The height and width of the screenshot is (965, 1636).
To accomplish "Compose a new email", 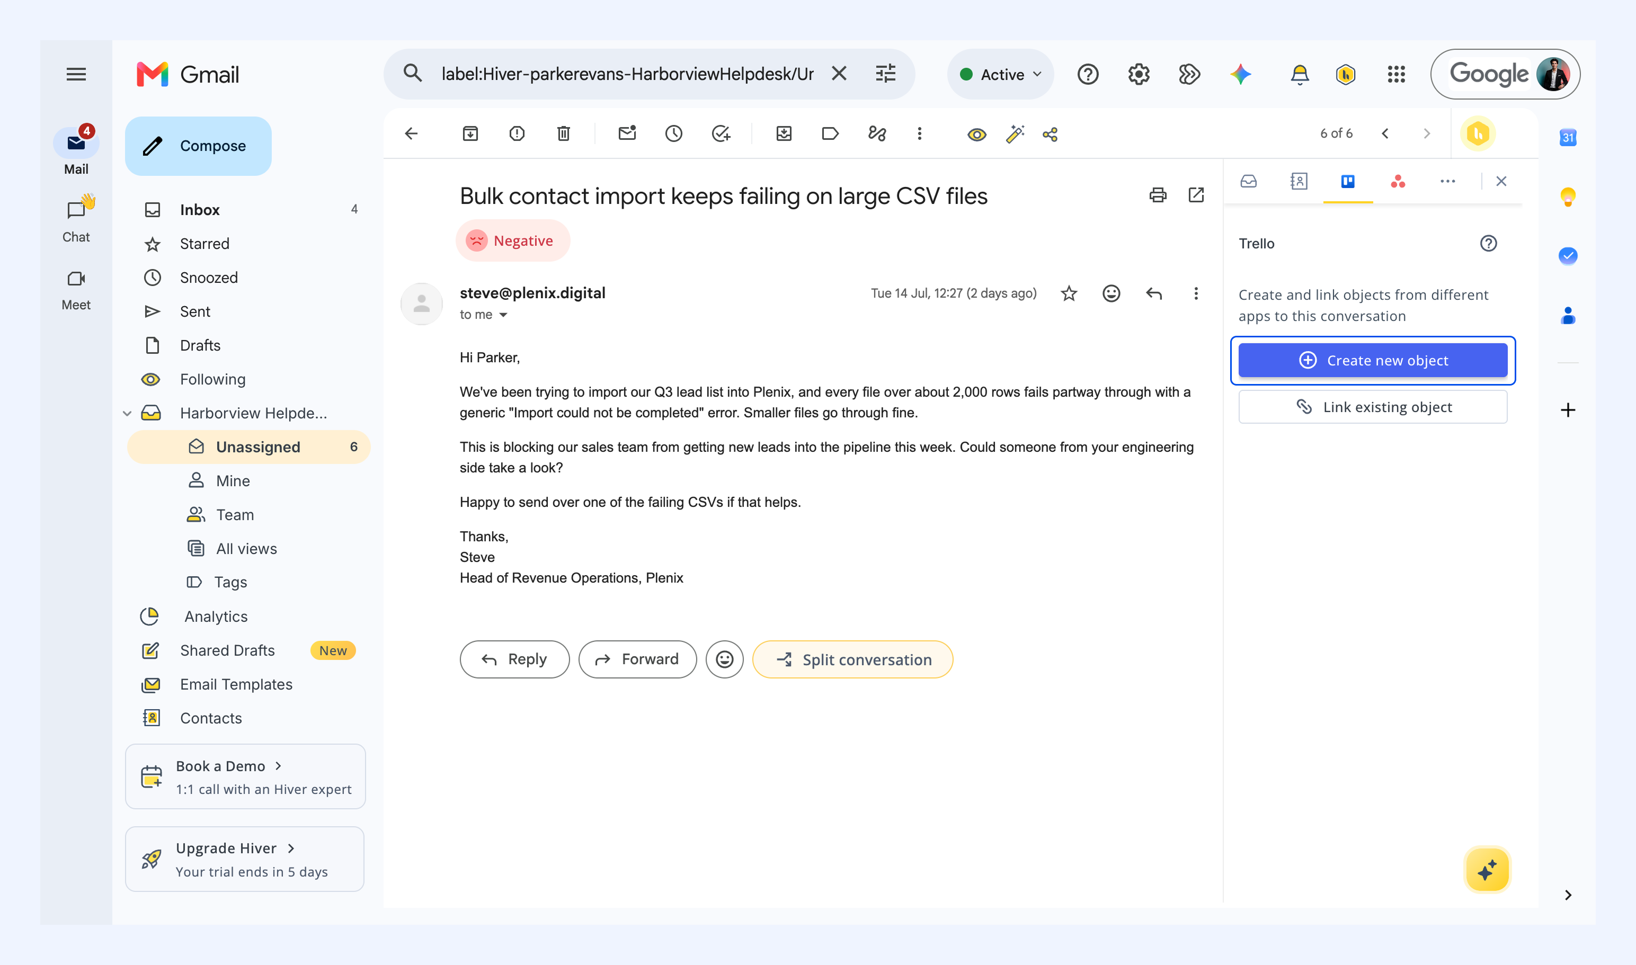I will (x=198, y=146).
